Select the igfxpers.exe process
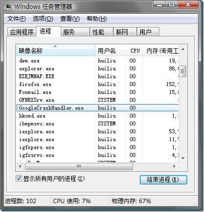Viewport: 204px width, 212px height. tap(98, 148)
